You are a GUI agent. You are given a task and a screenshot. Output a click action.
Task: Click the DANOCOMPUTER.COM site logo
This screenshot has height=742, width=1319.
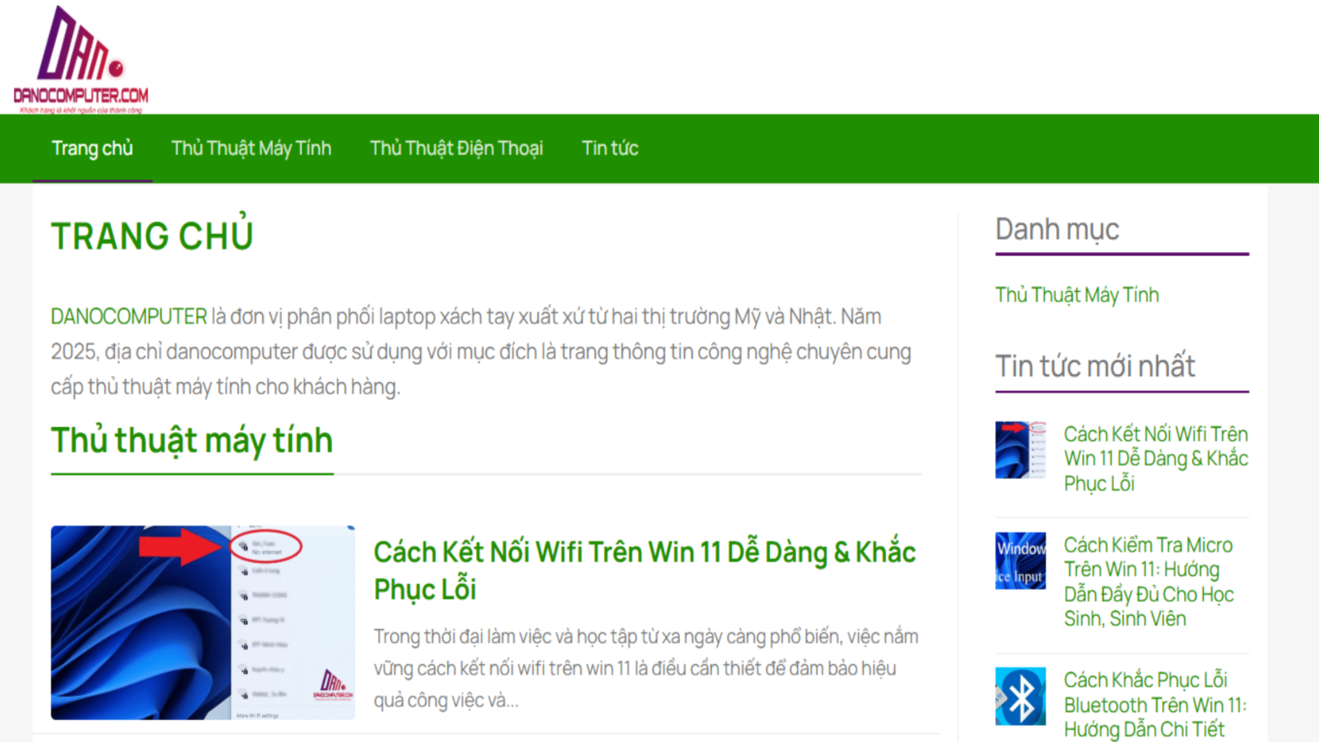[x=81, y=59]
